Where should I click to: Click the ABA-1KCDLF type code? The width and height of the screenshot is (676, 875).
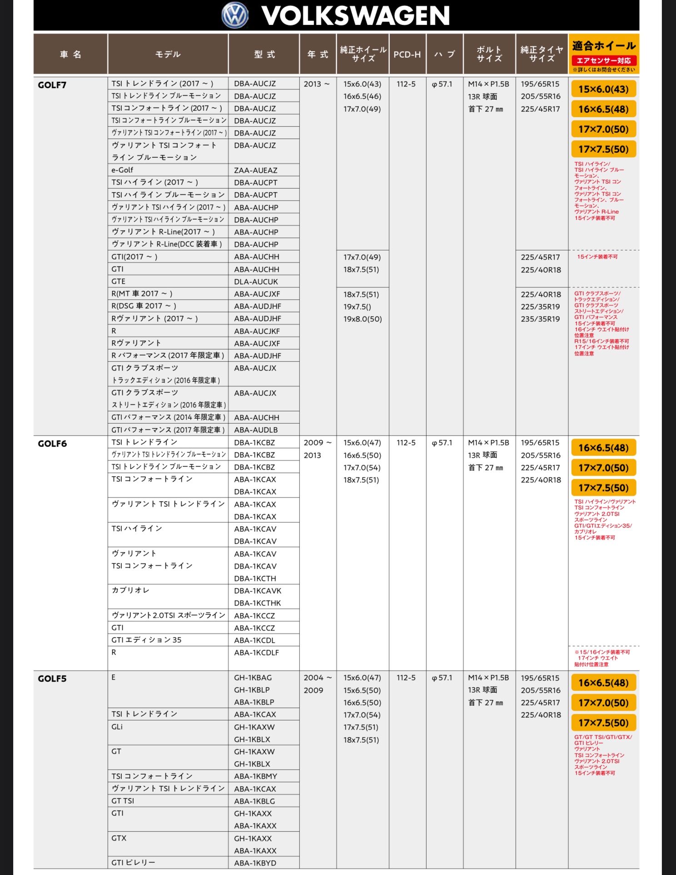tap(257, 653)
